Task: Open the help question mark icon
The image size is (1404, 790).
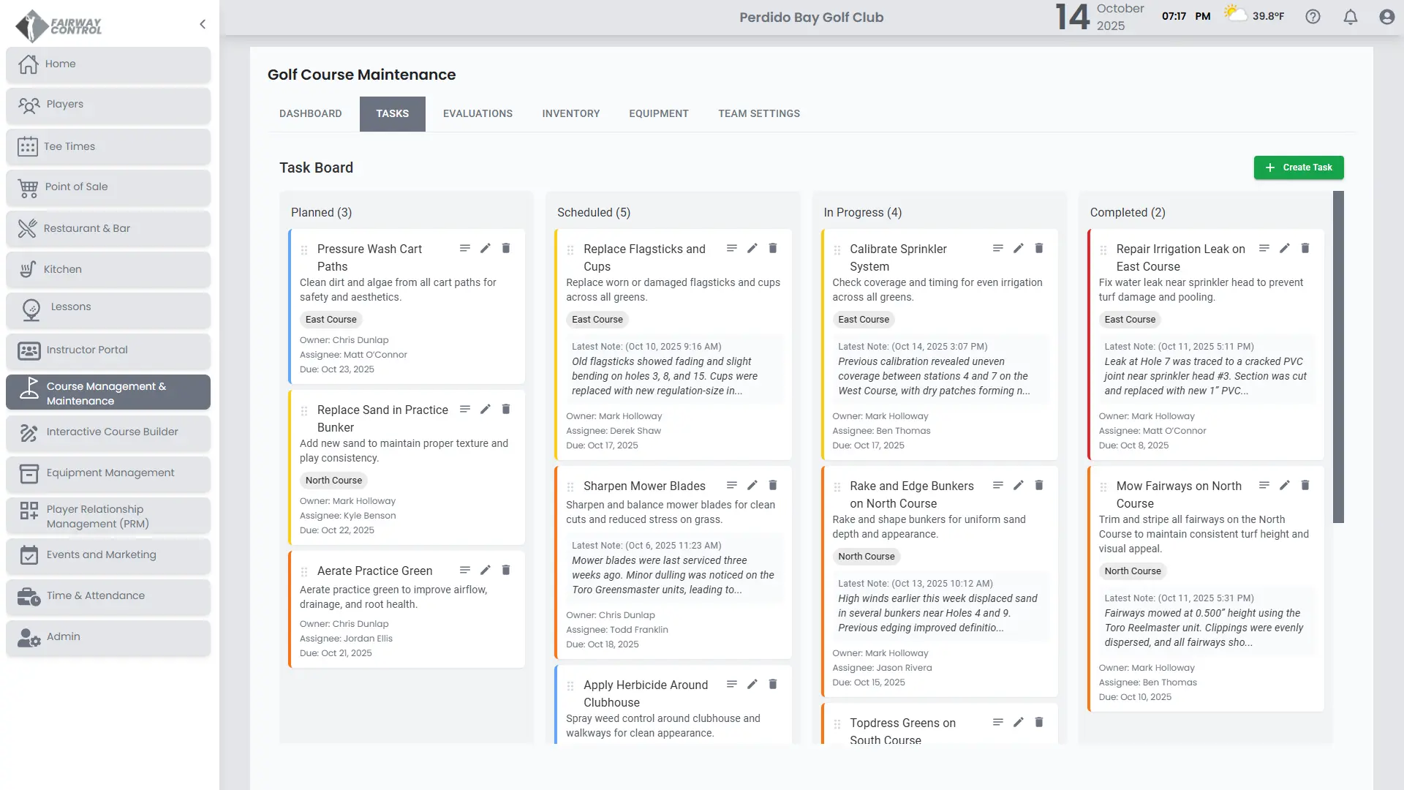Action: click(1313, 17)
